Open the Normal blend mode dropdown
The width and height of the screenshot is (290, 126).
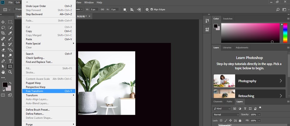[x=226, y=114]
